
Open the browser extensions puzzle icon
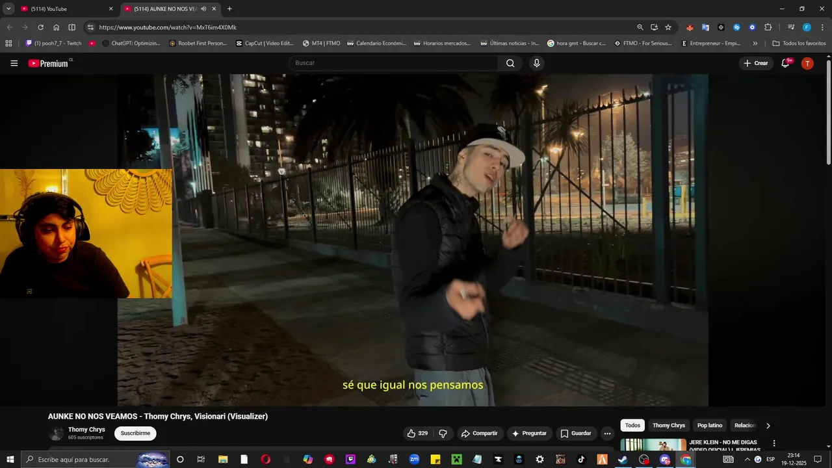(768, 27)
